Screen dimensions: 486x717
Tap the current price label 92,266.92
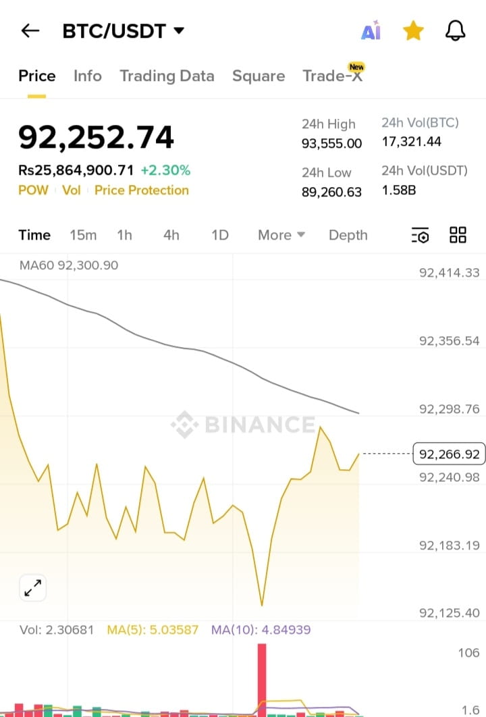tap(449, 454)
